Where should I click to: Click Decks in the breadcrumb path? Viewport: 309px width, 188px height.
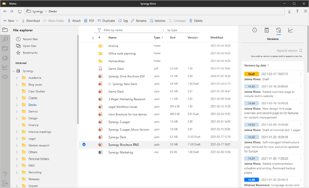(x=53, y=11)
